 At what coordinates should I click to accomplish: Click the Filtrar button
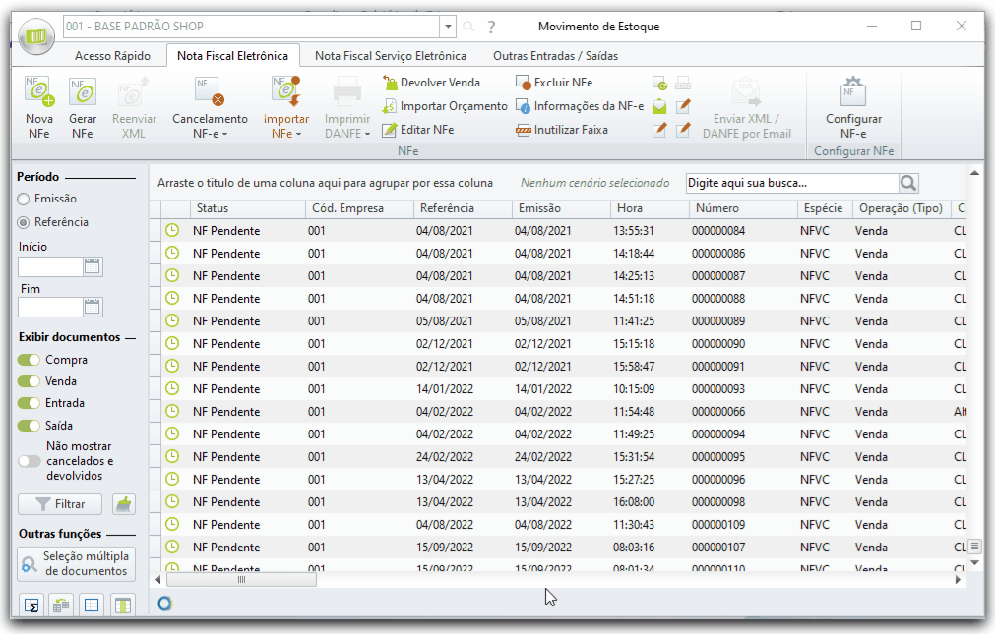pos(59,504)
